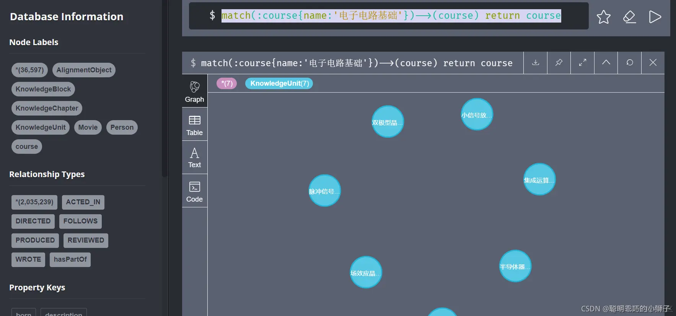Click the 半导体器 graph node
Screen dimensions: 676x316
click(x=515, y=266)
